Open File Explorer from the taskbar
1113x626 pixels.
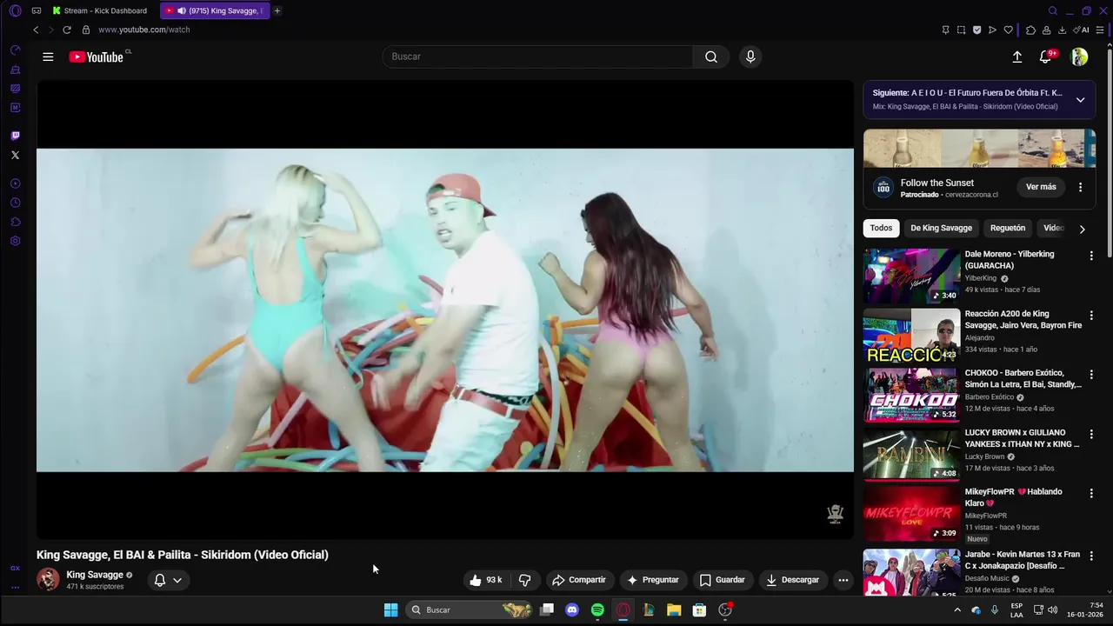674,610
